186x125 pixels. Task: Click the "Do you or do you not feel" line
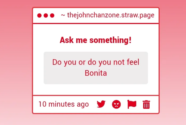pos(96,62)
